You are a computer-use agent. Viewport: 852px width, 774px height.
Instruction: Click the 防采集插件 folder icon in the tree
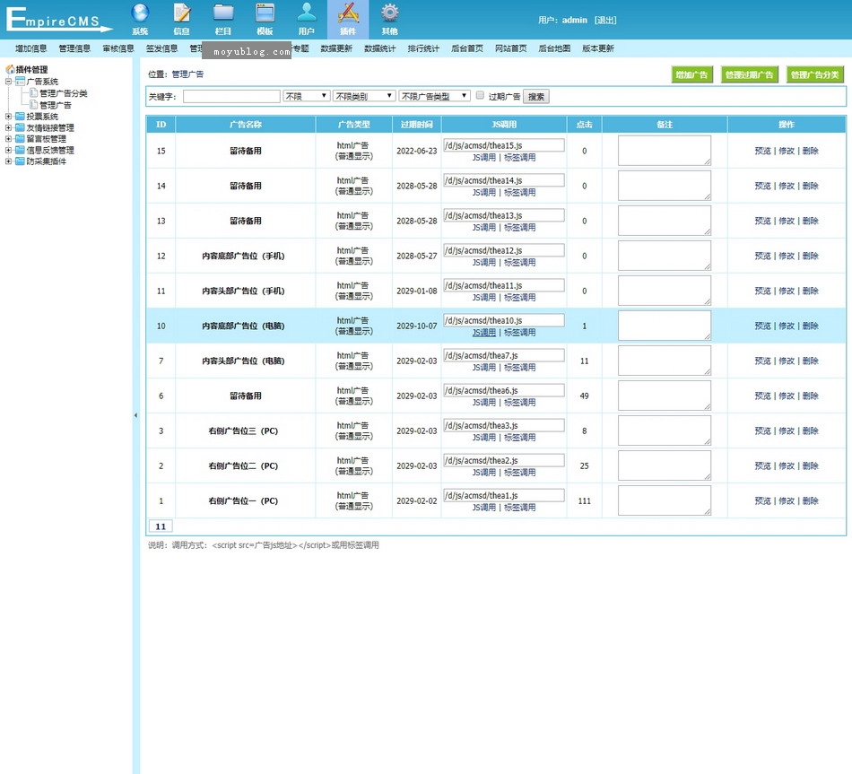[x=20, y=161]
